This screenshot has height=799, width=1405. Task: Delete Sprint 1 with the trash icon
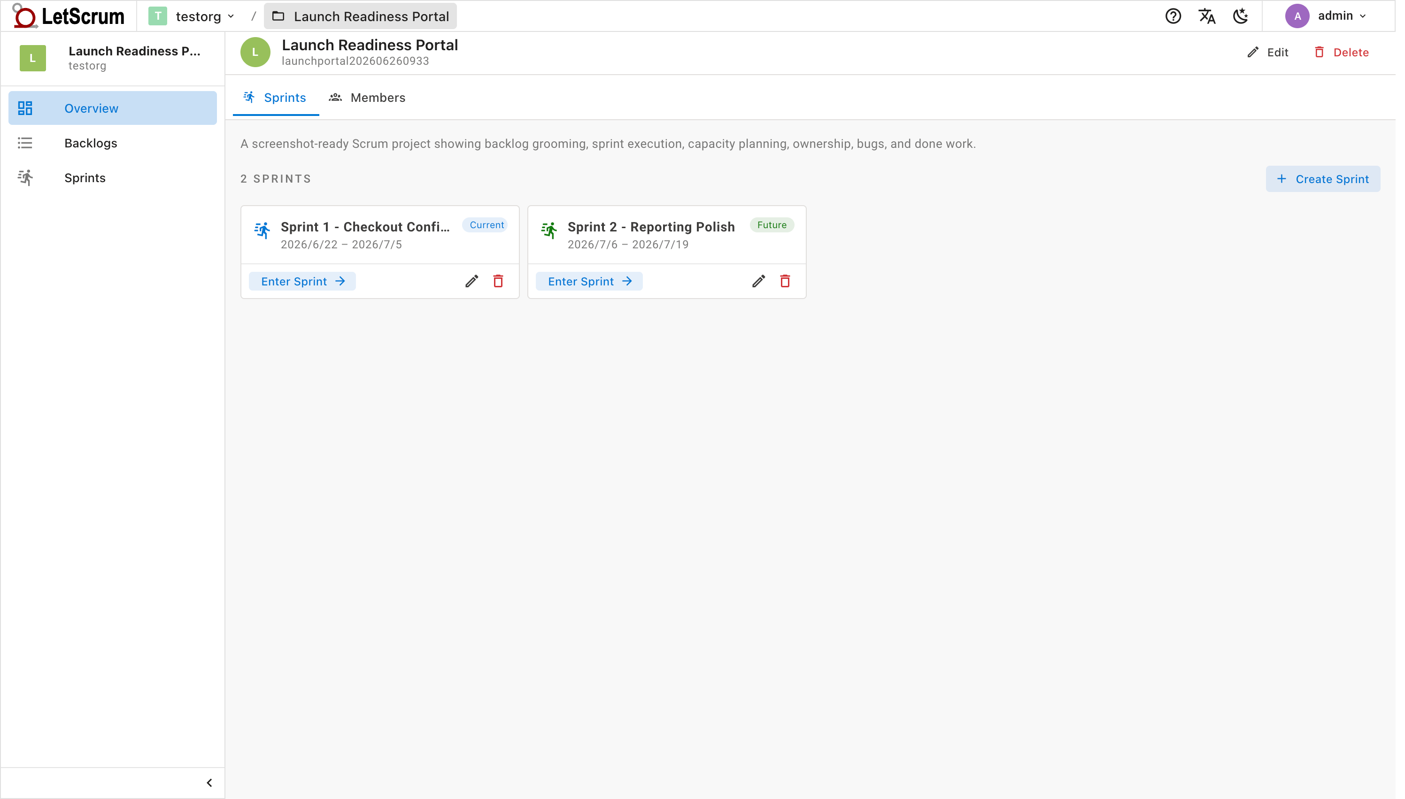(498, 281)
